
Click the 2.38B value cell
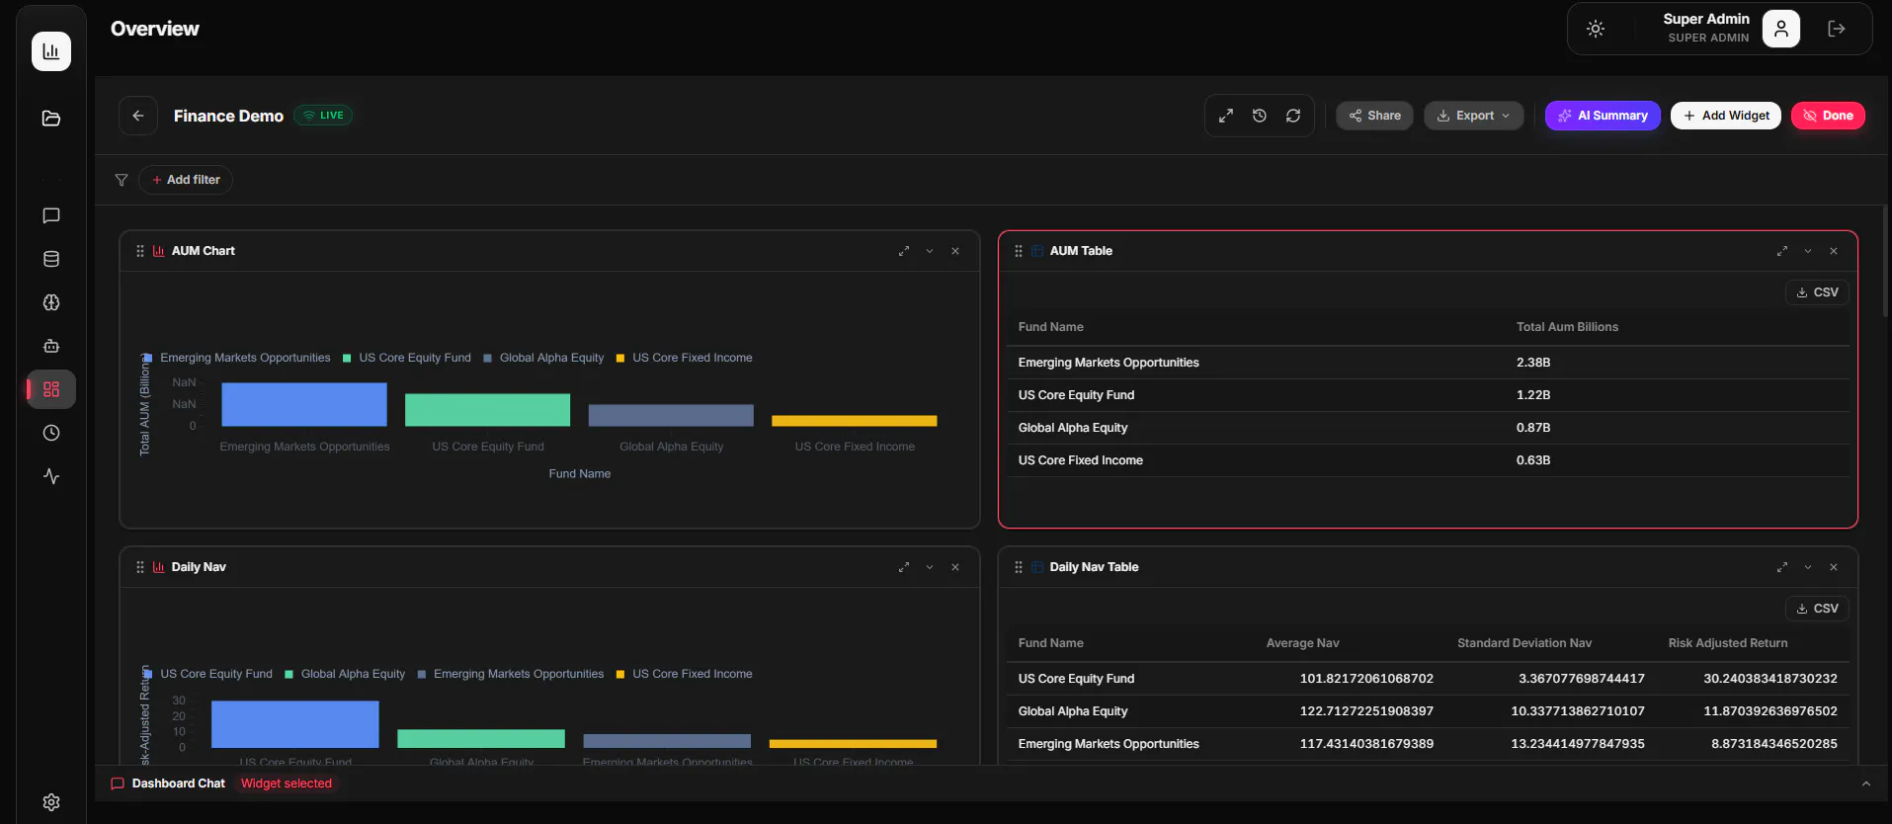1533,363
